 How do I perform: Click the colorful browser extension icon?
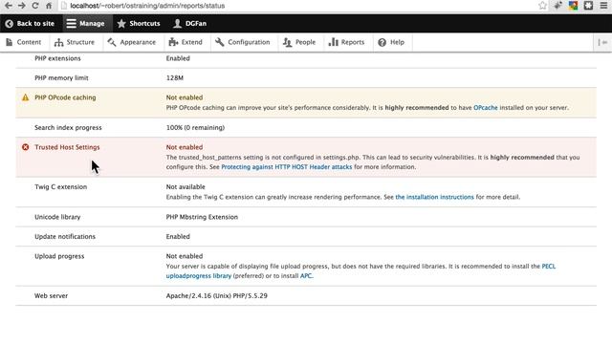coord(573,6)
